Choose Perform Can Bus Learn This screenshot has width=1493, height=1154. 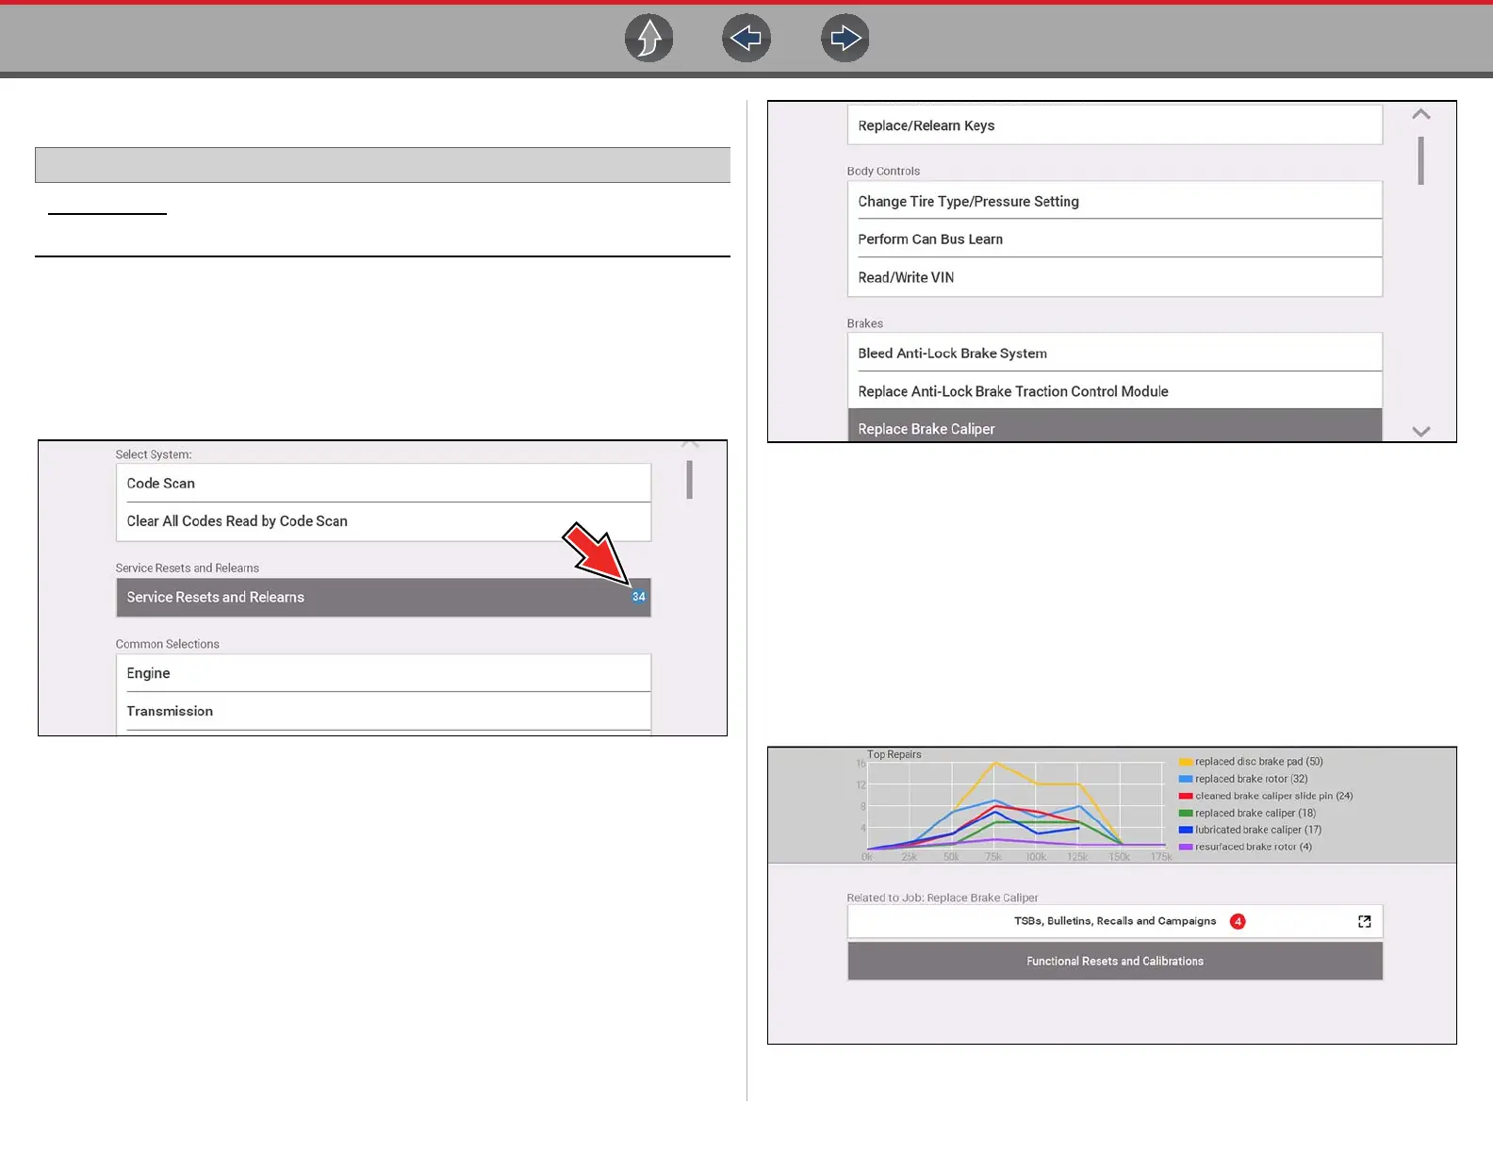(1114, 239)
